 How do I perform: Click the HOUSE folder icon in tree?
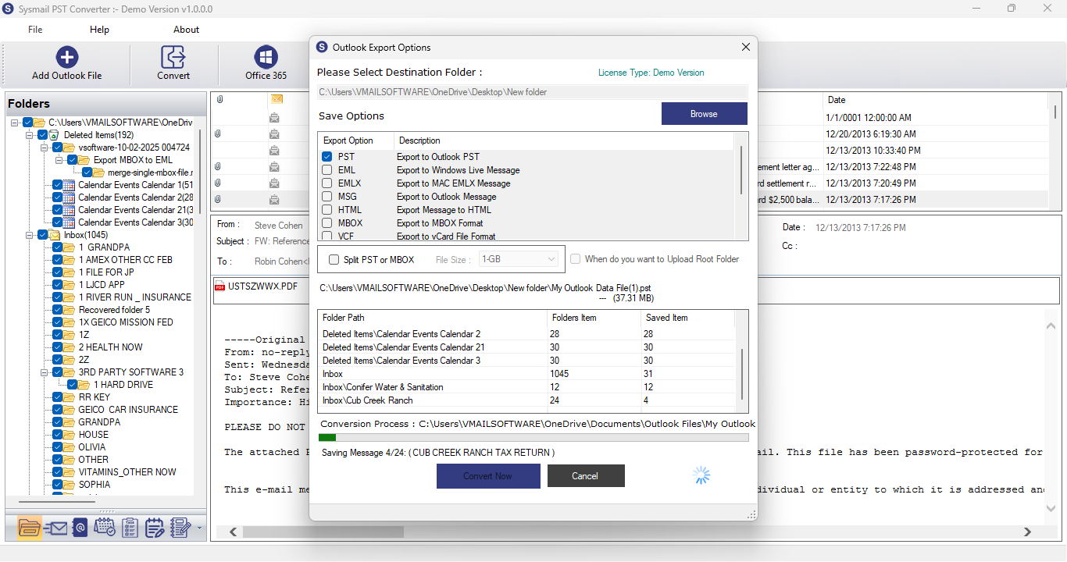pyautogui.click(x=70, y=435)
